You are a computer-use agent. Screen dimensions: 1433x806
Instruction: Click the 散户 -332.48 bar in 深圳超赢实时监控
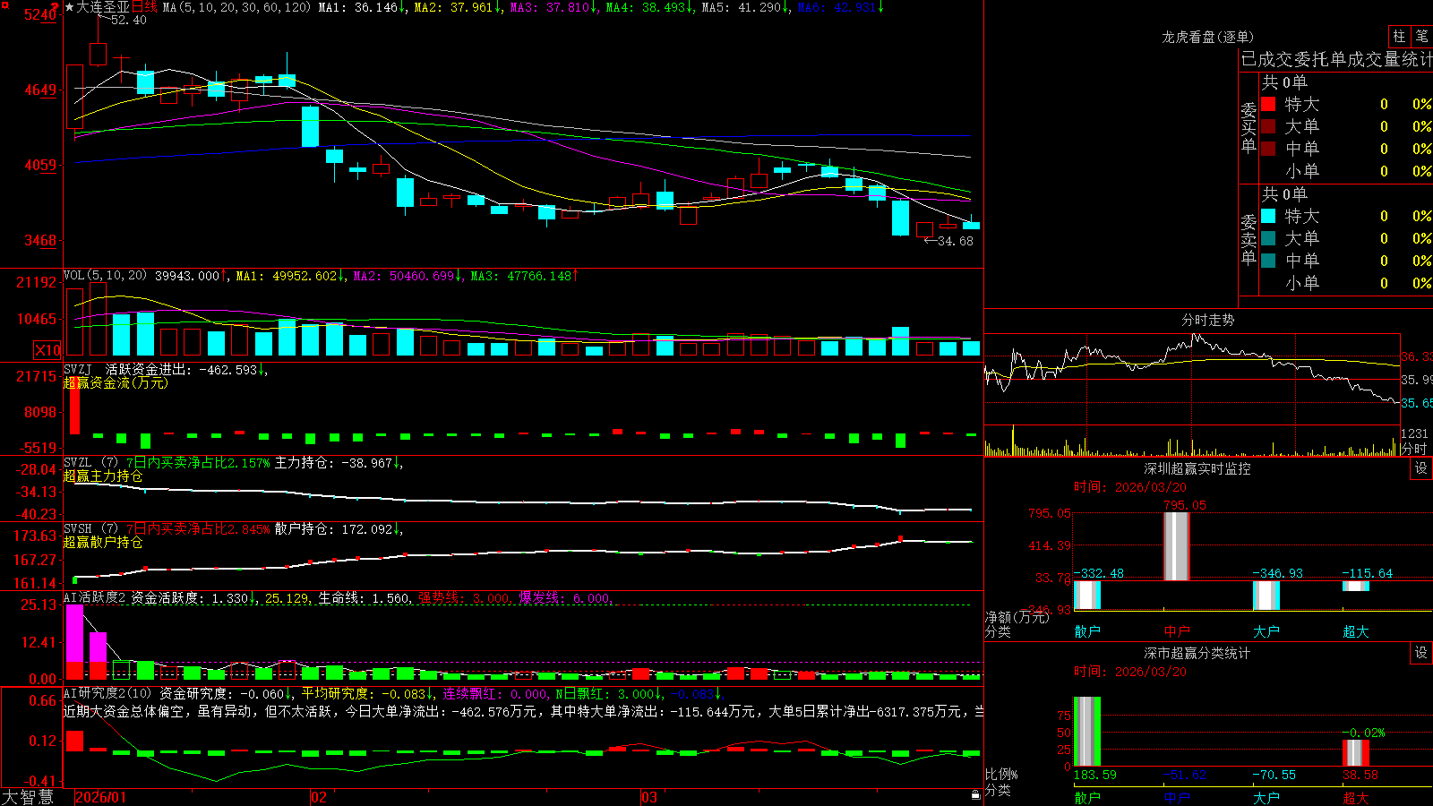coord(1087,596)
